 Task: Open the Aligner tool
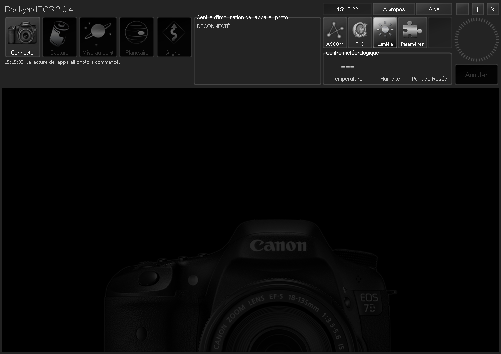pyautogui.click(x=174, y=37)
